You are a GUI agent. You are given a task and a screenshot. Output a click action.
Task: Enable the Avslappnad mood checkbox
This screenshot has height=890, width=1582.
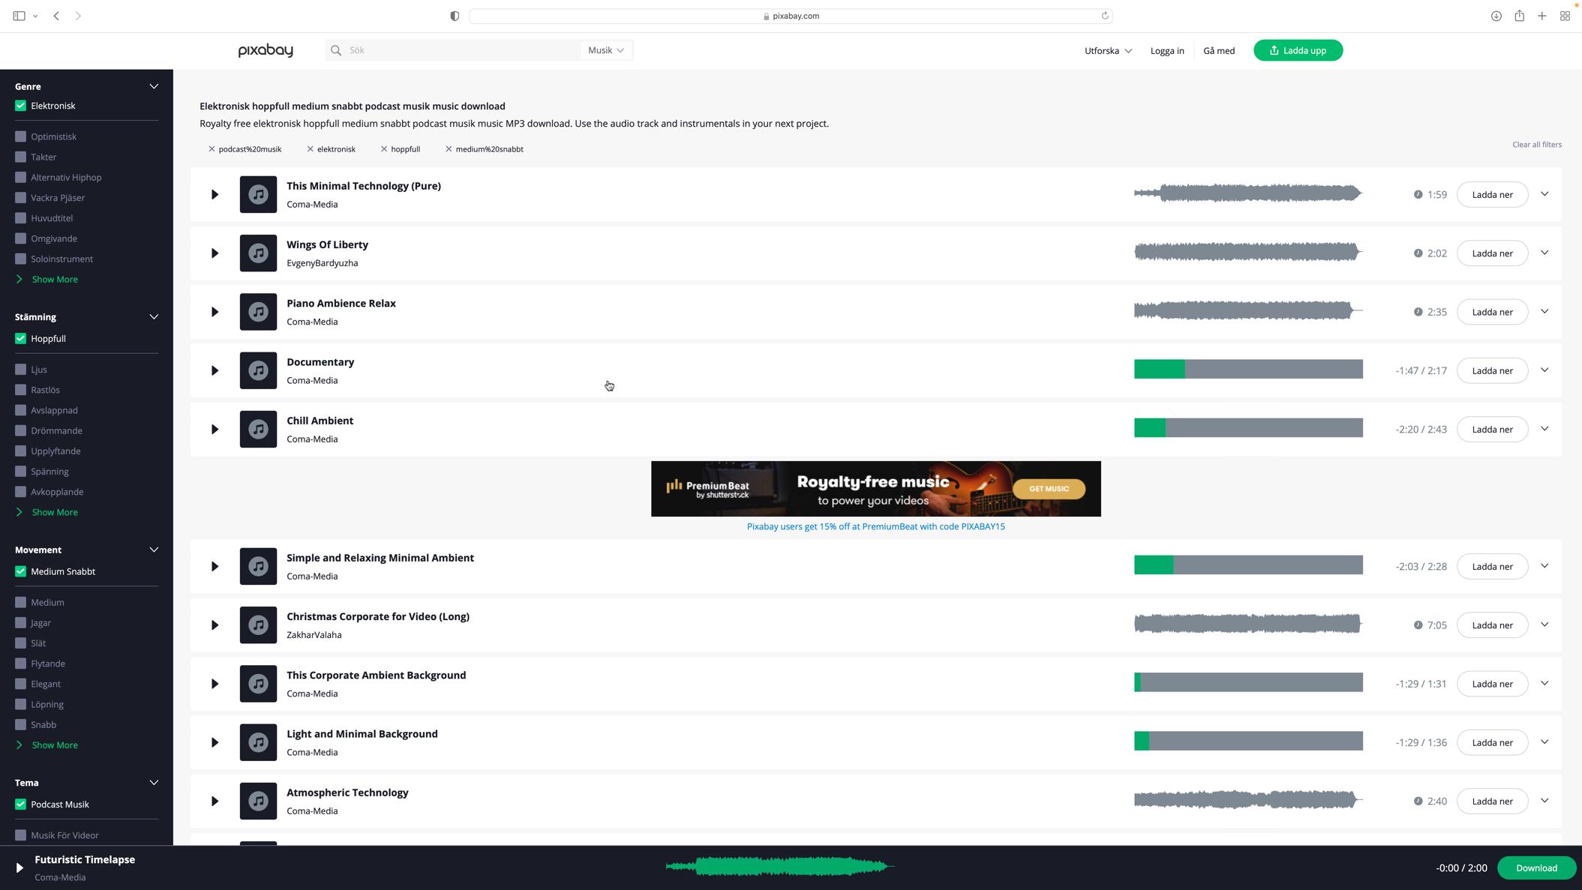pos(21,410)
